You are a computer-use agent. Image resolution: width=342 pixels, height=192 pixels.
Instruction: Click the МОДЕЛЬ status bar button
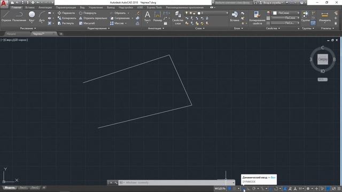tap(220, 188)
